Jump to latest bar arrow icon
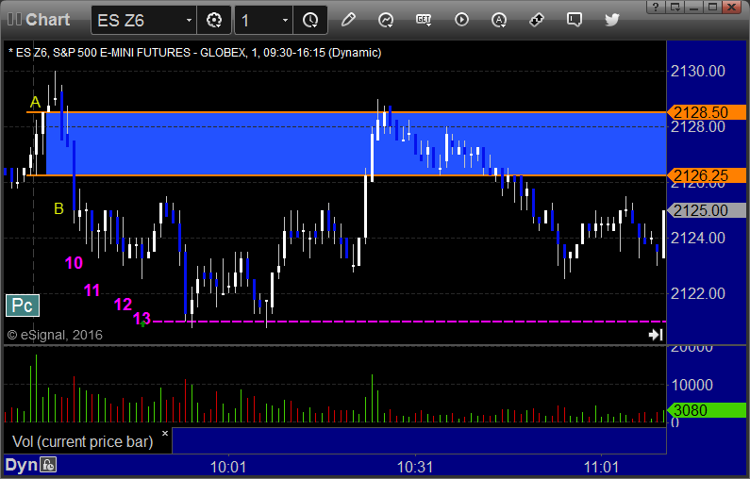 tap(656, 335)
